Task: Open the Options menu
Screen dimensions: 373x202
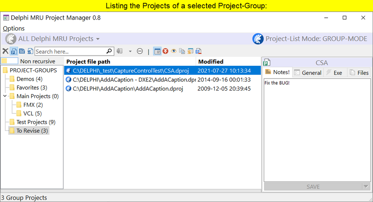Action: click(x=14, y=28)
